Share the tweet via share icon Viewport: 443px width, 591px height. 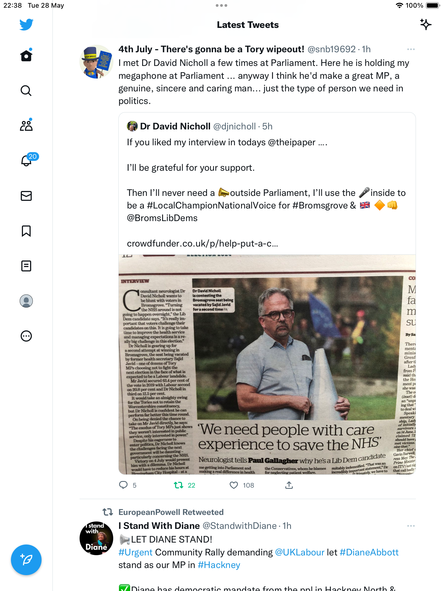(289, 485)
